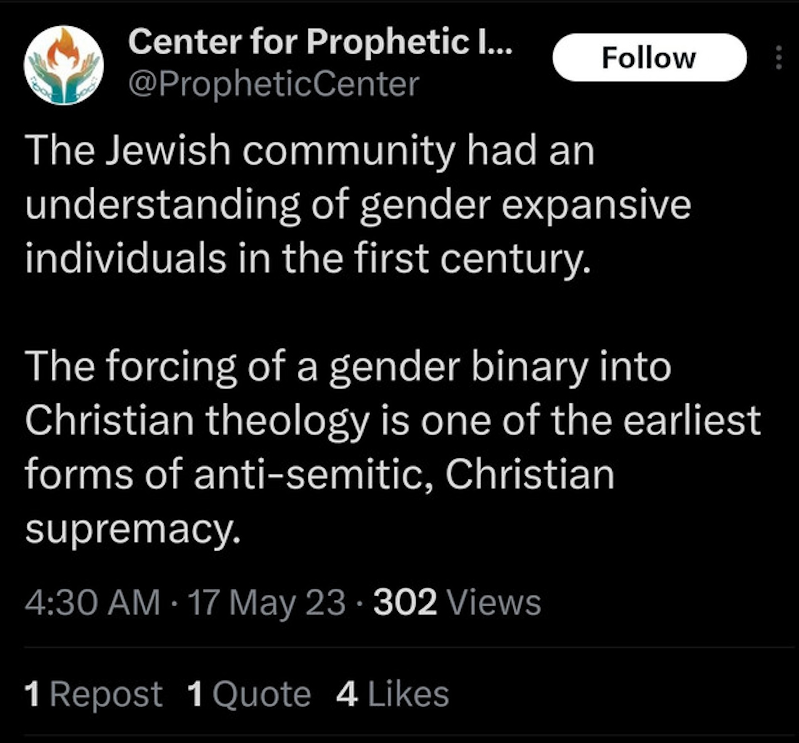Click the 17 May 23 date
This screenshot has width=799, height=743.
click(267, 602)
